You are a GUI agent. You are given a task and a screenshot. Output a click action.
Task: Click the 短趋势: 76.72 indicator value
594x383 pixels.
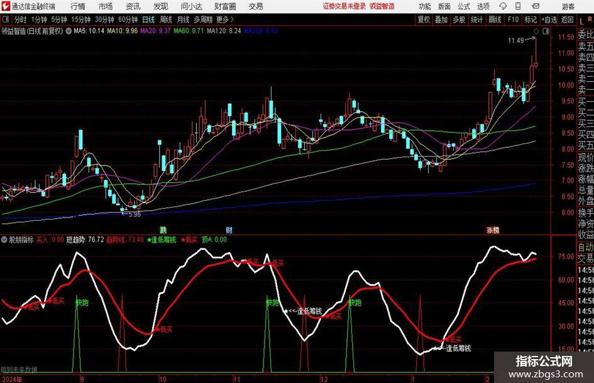coord(85,240)
